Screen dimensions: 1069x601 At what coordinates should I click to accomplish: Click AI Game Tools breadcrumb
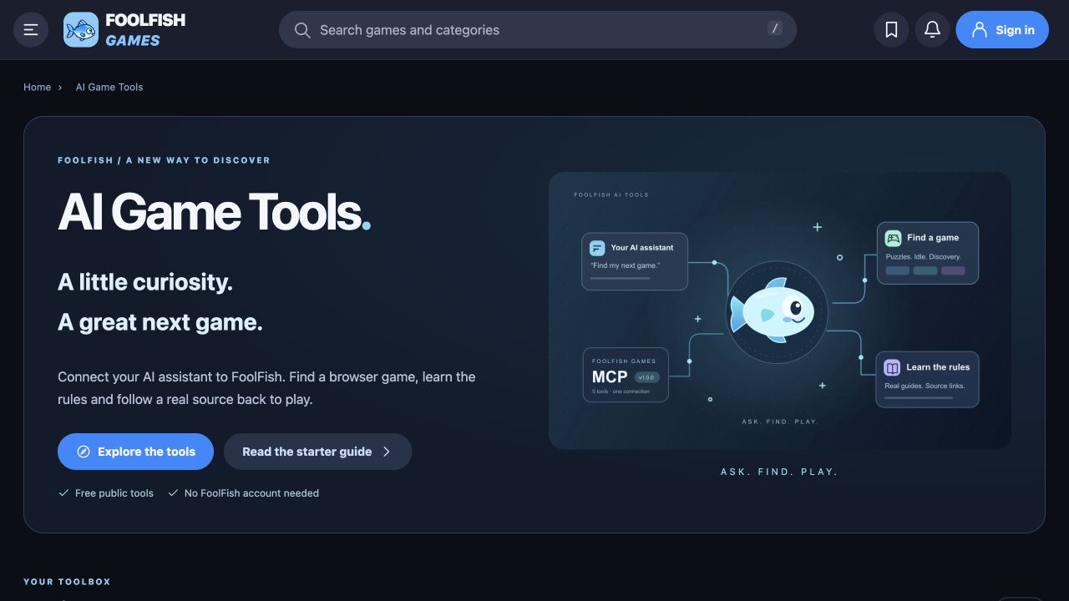pos(109,87)
